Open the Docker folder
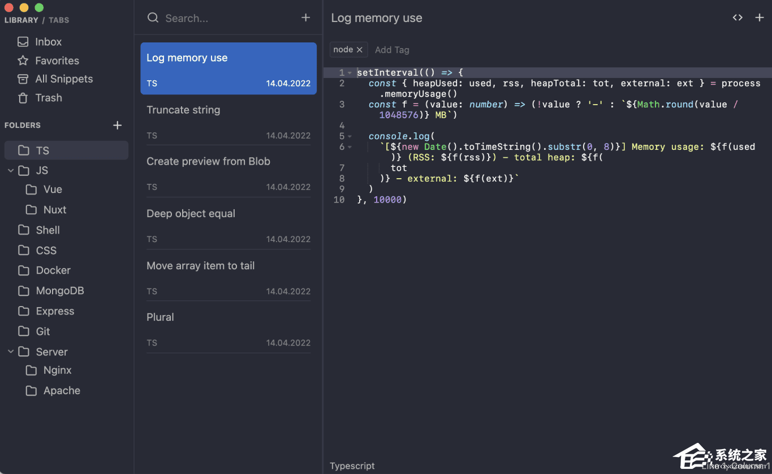The width and height of the screenshot is (772, 474). pos(53,270)
